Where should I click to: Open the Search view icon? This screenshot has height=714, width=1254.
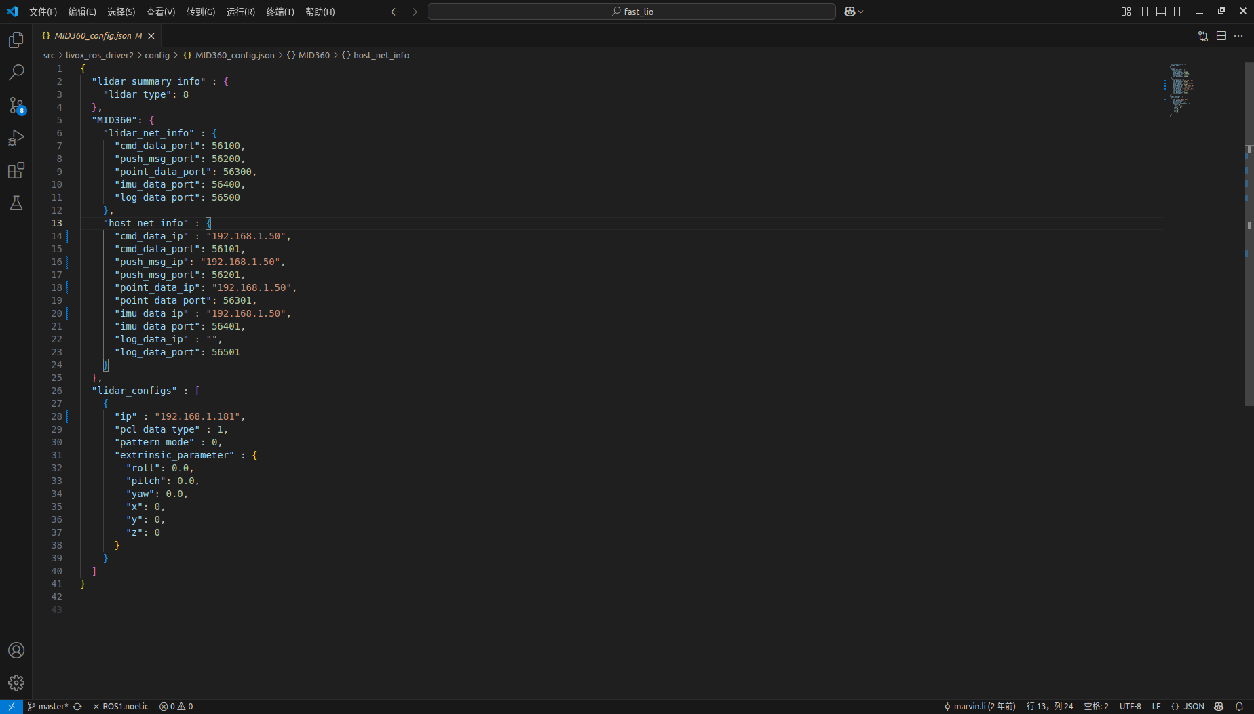16,73
